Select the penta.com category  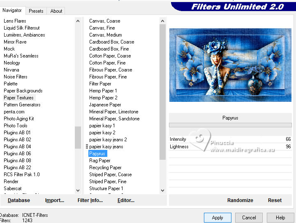[x=14, y=112]
